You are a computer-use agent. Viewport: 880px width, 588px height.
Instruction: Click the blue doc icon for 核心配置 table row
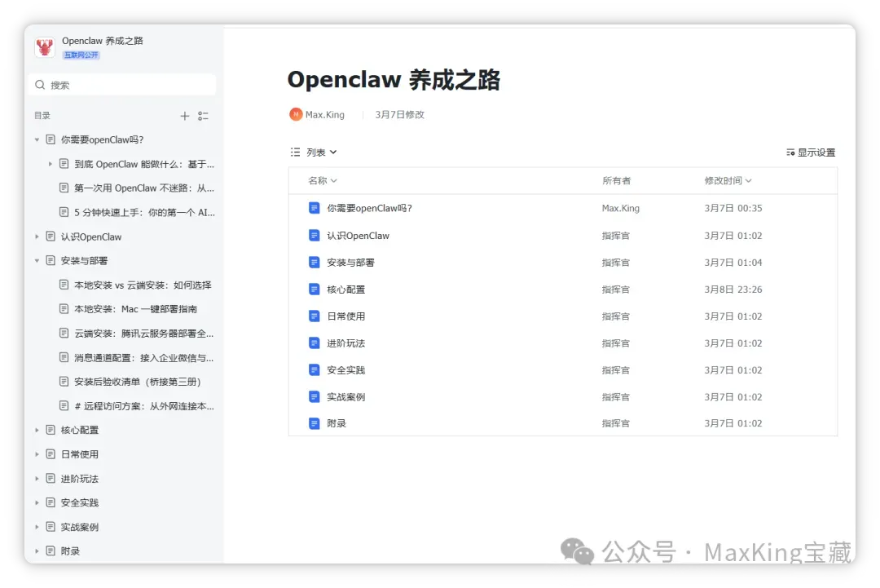click(315, 290)
